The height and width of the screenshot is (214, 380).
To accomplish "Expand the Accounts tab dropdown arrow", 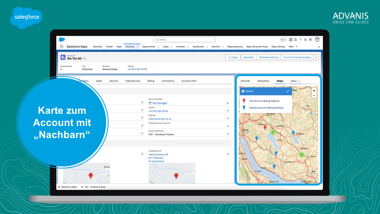I will pos(137,47).
